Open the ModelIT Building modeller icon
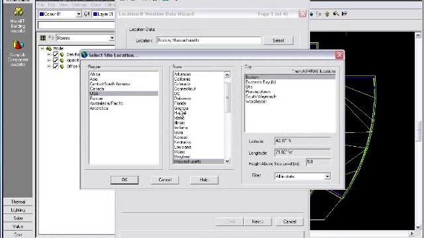424x238 pixels. (18, 12)
